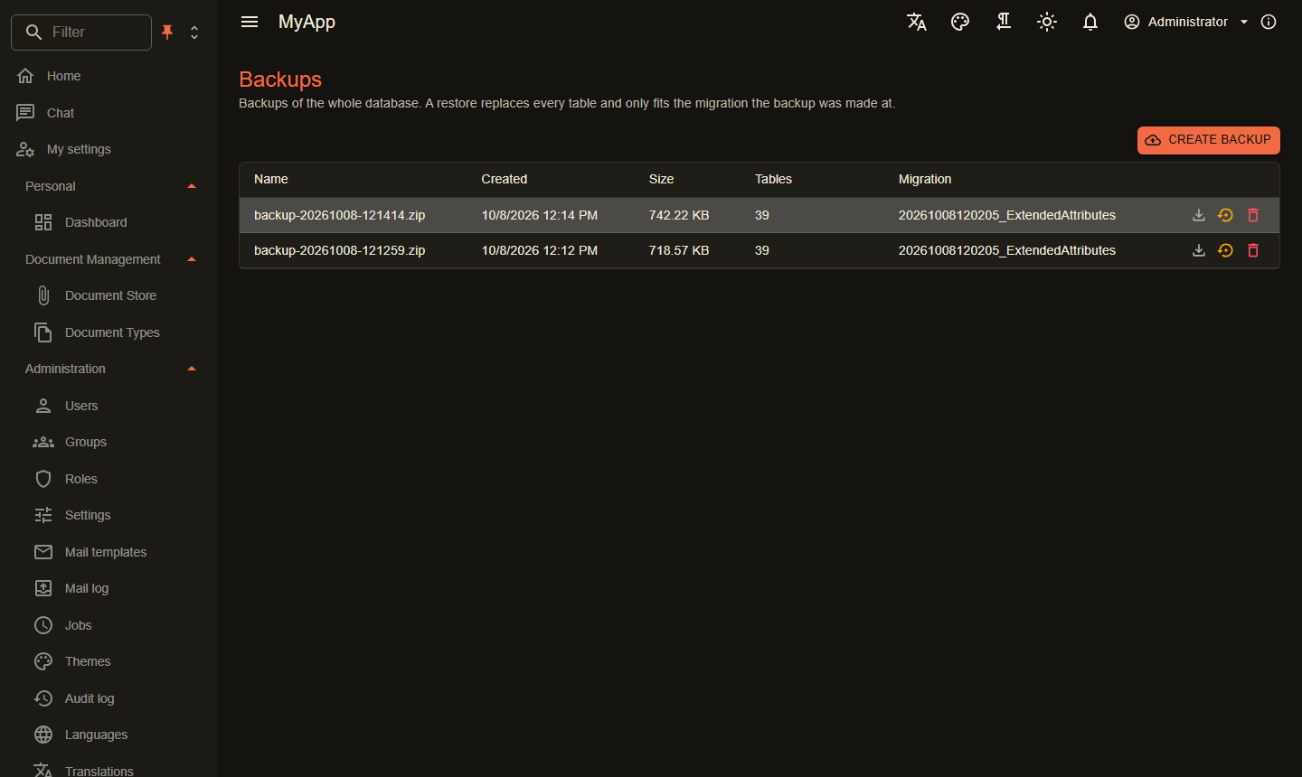Navigate to Users
Viewport: 1302px width, 777px height.
[108, 406]
